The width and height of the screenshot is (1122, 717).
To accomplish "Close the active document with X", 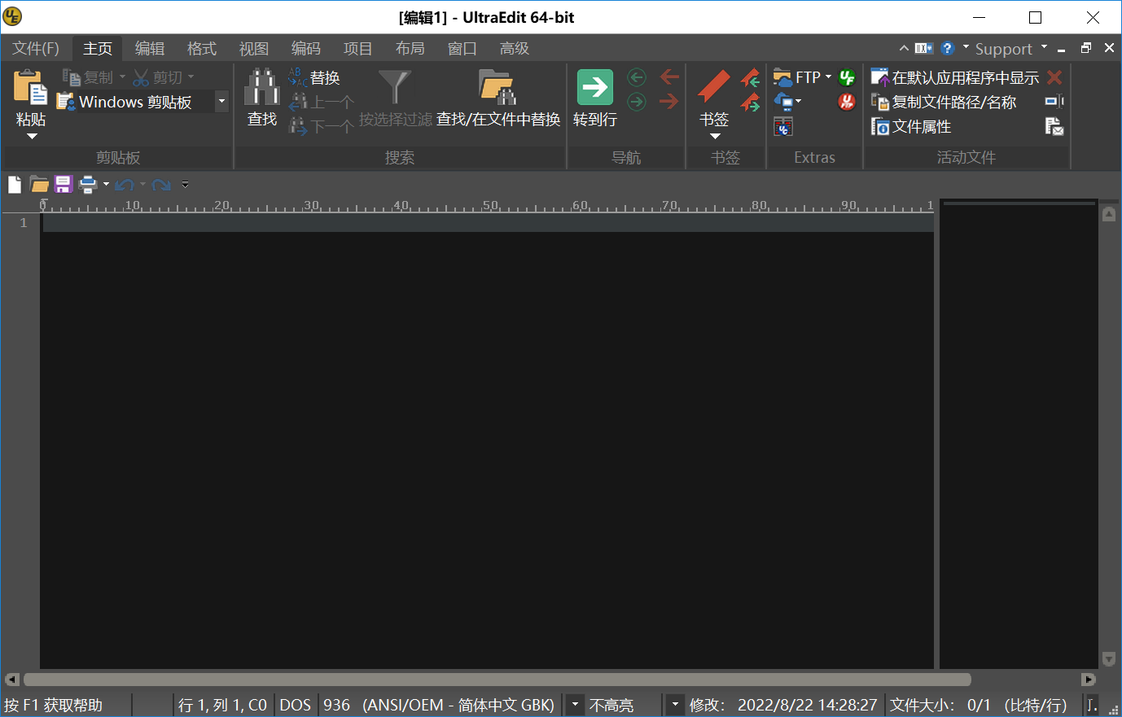I will (x=1109, y=48).
